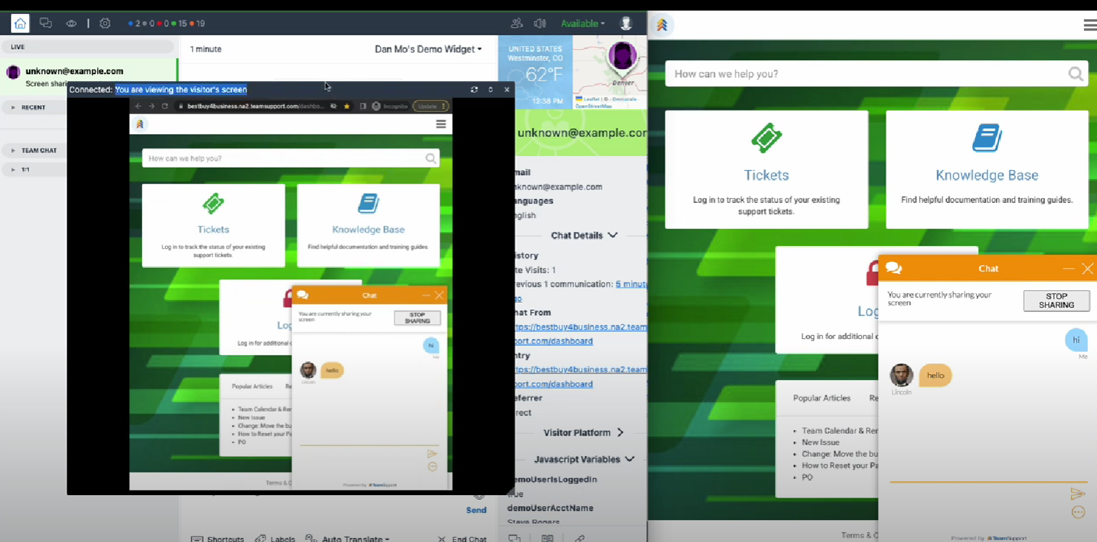
Task: Open the Home dashboard icon
Action: coord(20,24)
